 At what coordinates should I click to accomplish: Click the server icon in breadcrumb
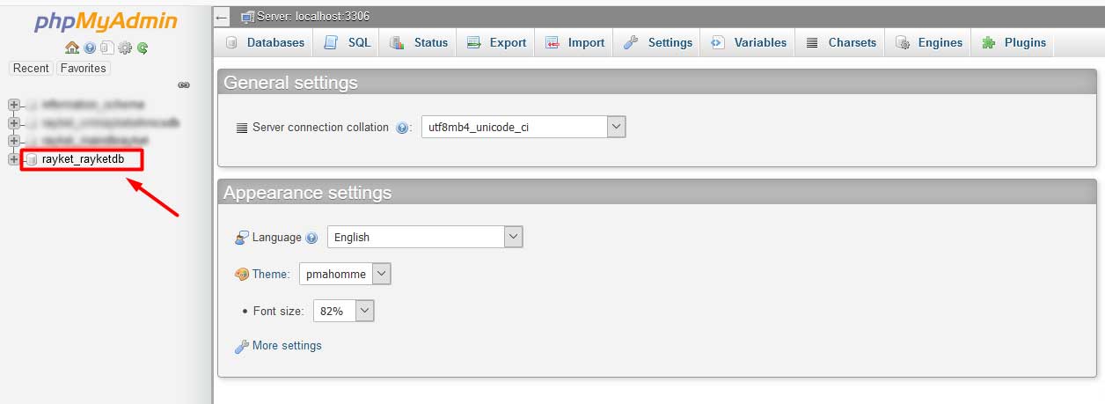[247, 16]
